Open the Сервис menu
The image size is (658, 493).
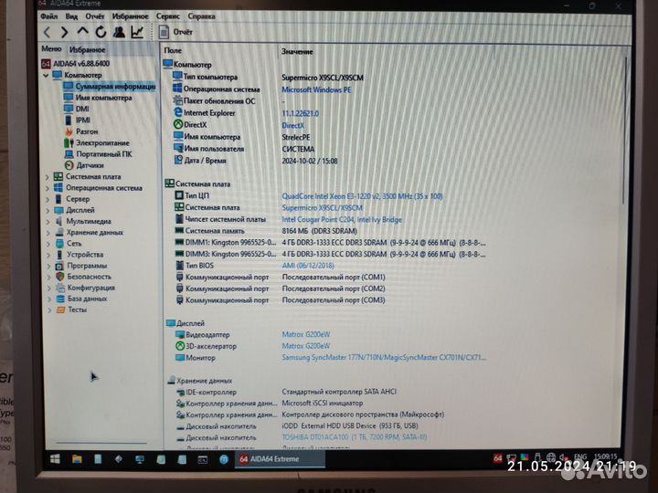168,16
